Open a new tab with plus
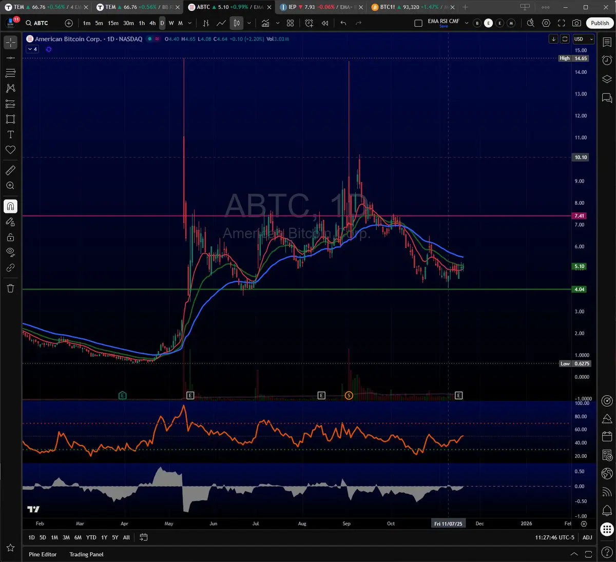Viewport: 616px width, 562px height. (x=465, y=7)
